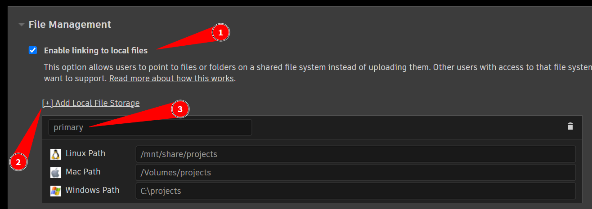Focus the C:\projects Windows path field
This screenshot has width=592, height=209.
pos(356,191)
